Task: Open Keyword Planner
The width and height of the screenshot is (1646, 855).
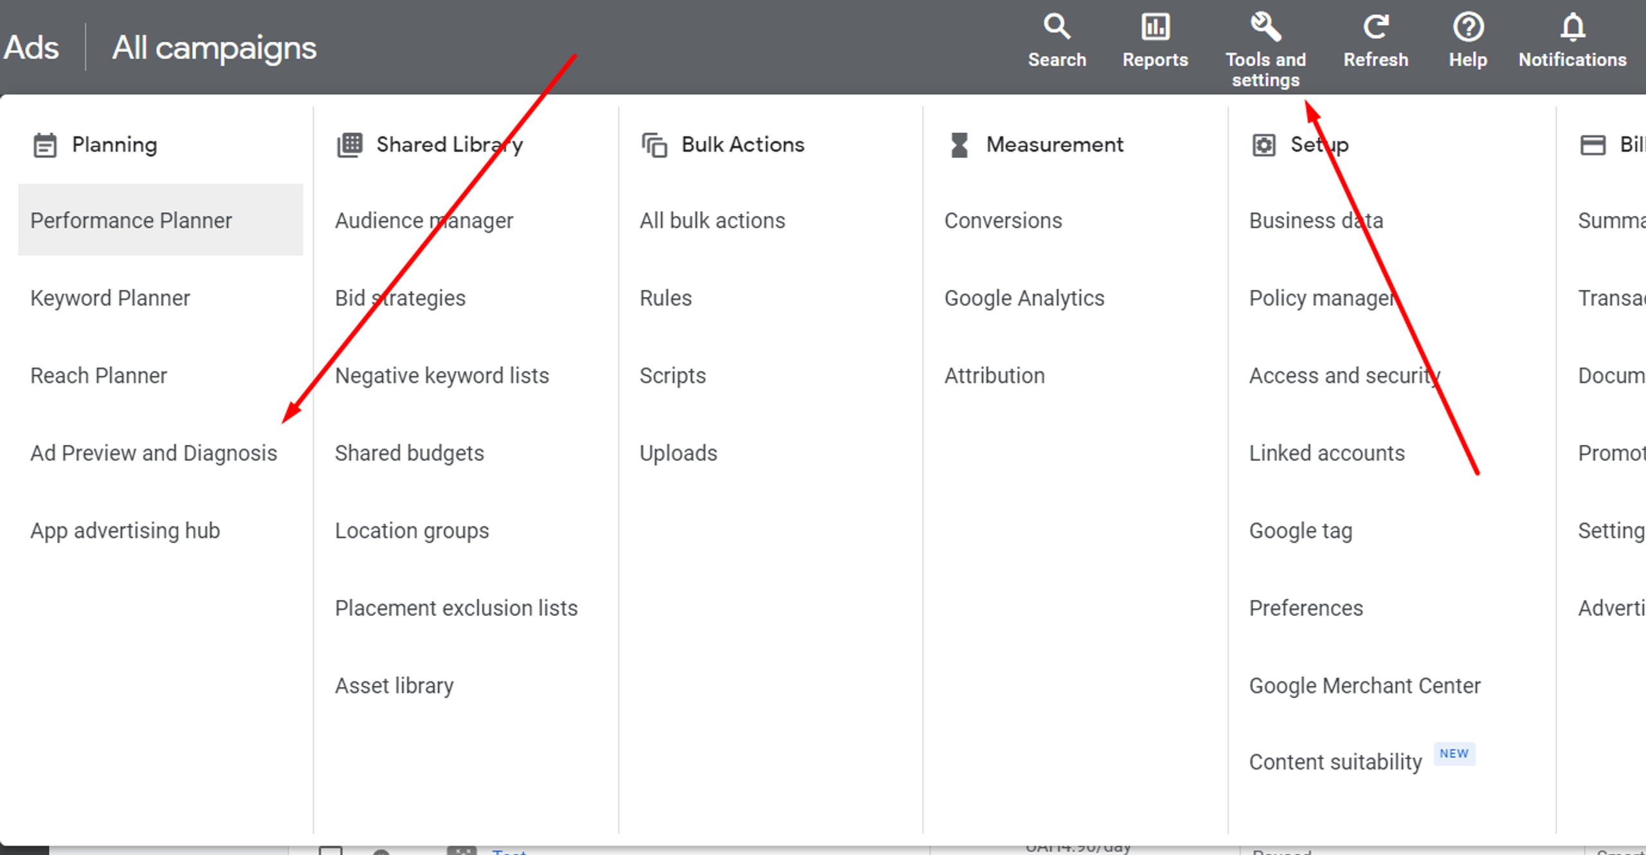Action: click(110, 298)
